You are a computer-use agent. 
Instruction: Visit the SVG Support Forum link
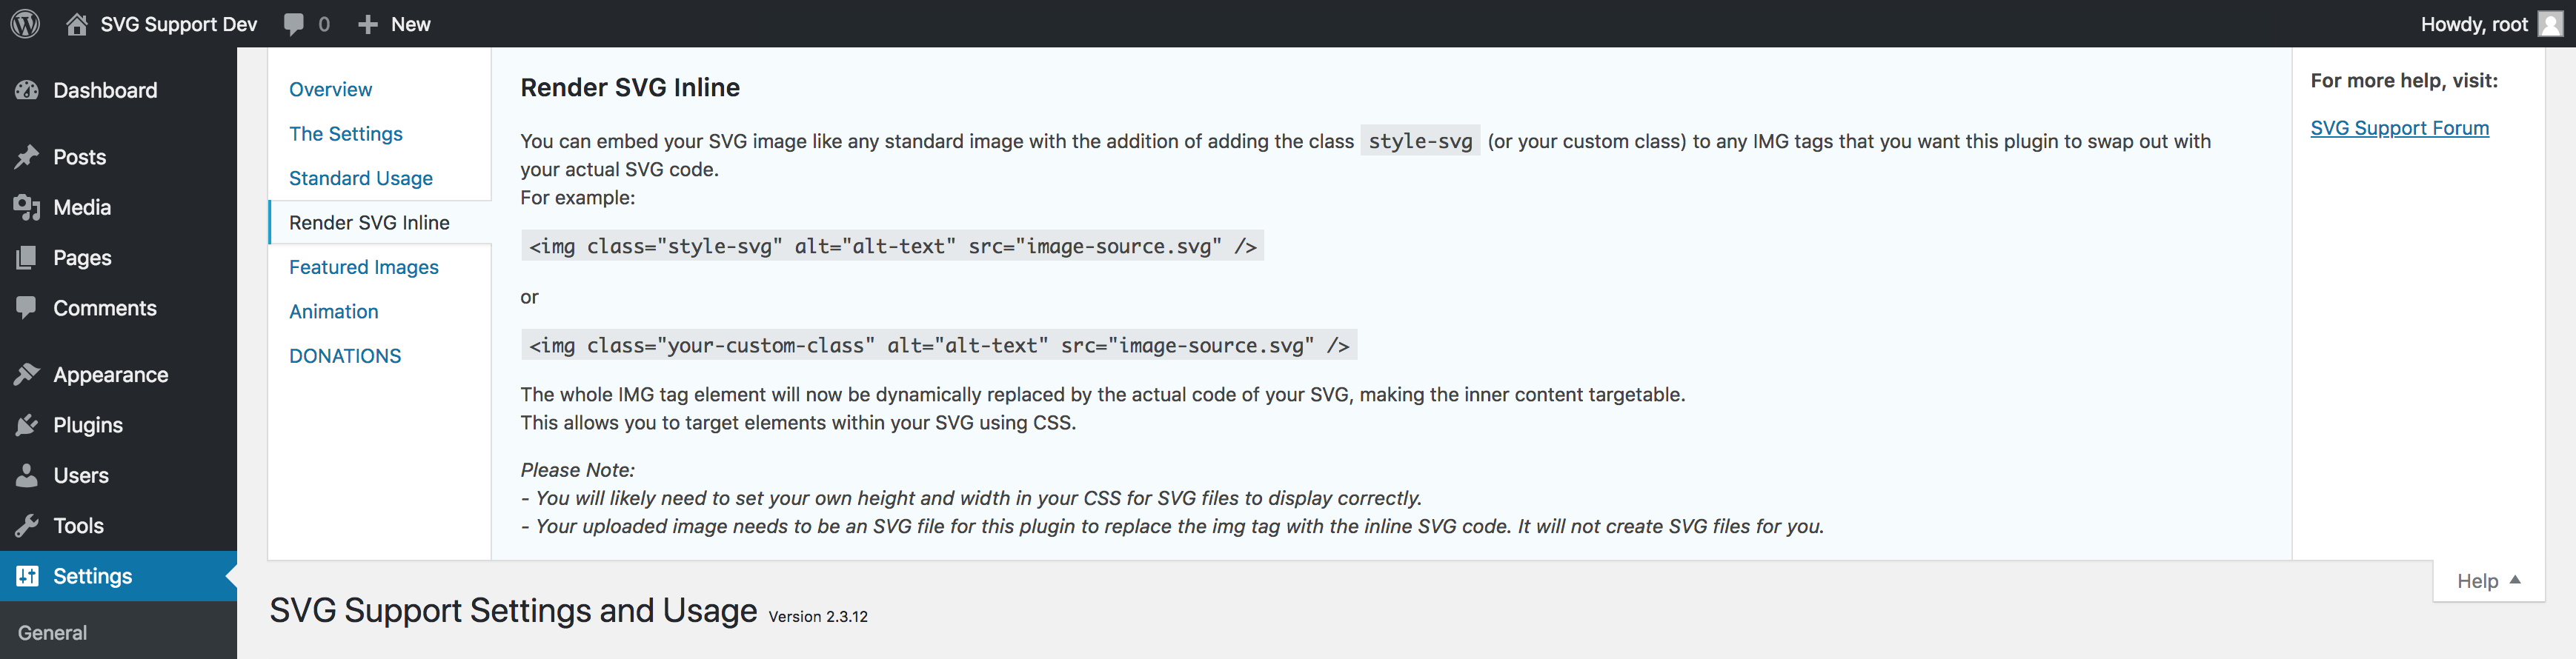point(2399,128)
